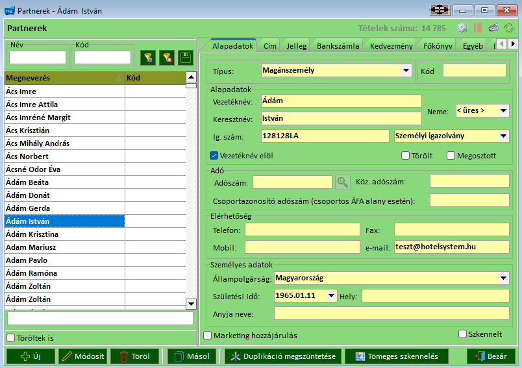Viewport: 522px width, 368px height.
Task: Sort by Megnevezés column header
Action: click(64, 78)
